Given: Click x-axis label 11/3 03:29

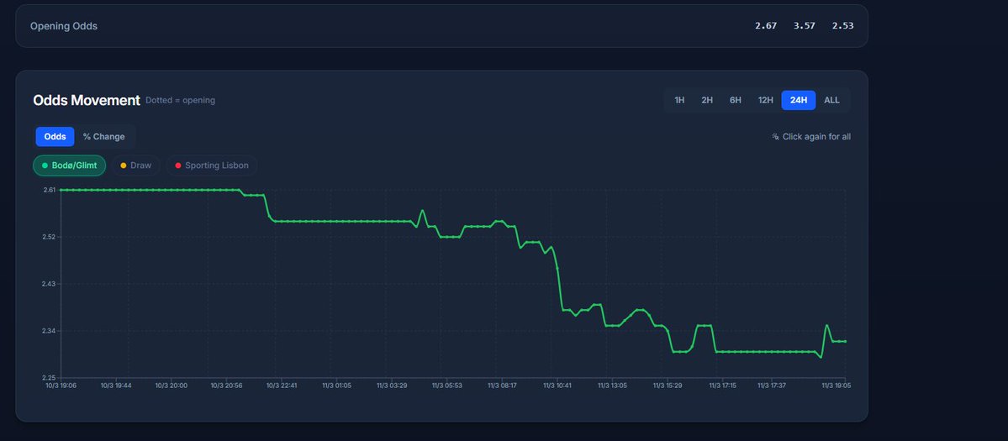Looking at the screenshot, I should (392, 386).
